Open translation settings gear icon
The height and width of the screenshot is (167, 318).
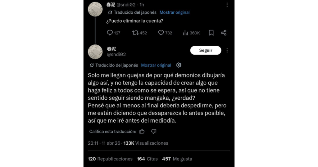179,65
